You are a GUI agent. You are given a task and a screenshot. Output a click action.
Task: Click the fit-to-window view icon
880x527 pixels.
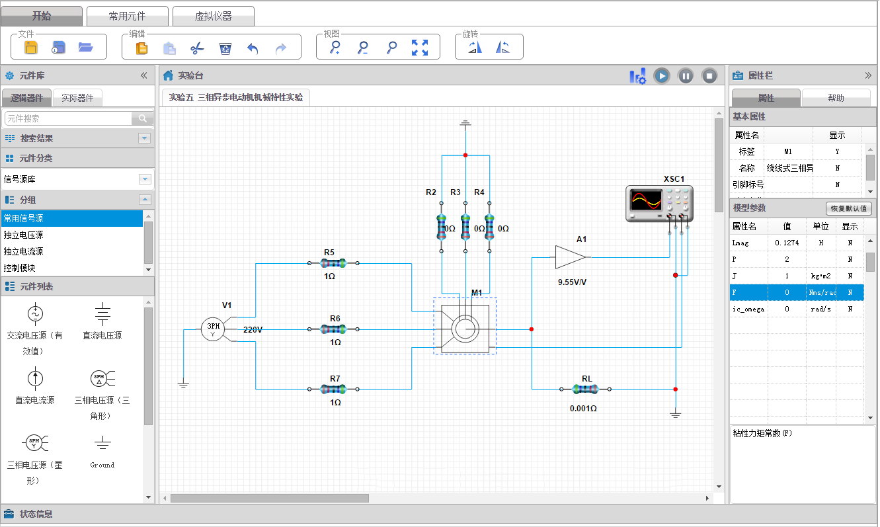[420, 48]
